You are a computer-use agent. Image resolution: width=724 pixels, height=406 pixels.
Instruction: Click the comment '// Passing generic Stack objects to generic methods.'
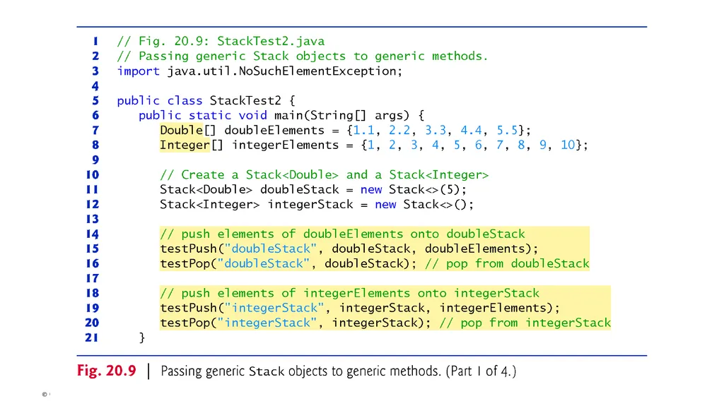[303, 56]
